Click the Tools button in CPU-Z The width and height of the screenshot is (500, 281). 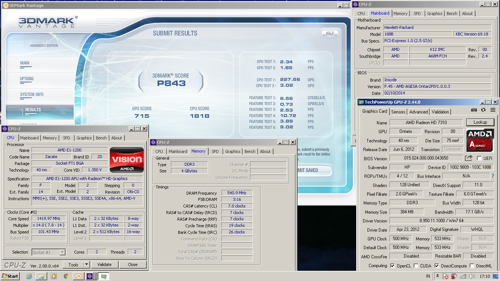click(73, 265)
